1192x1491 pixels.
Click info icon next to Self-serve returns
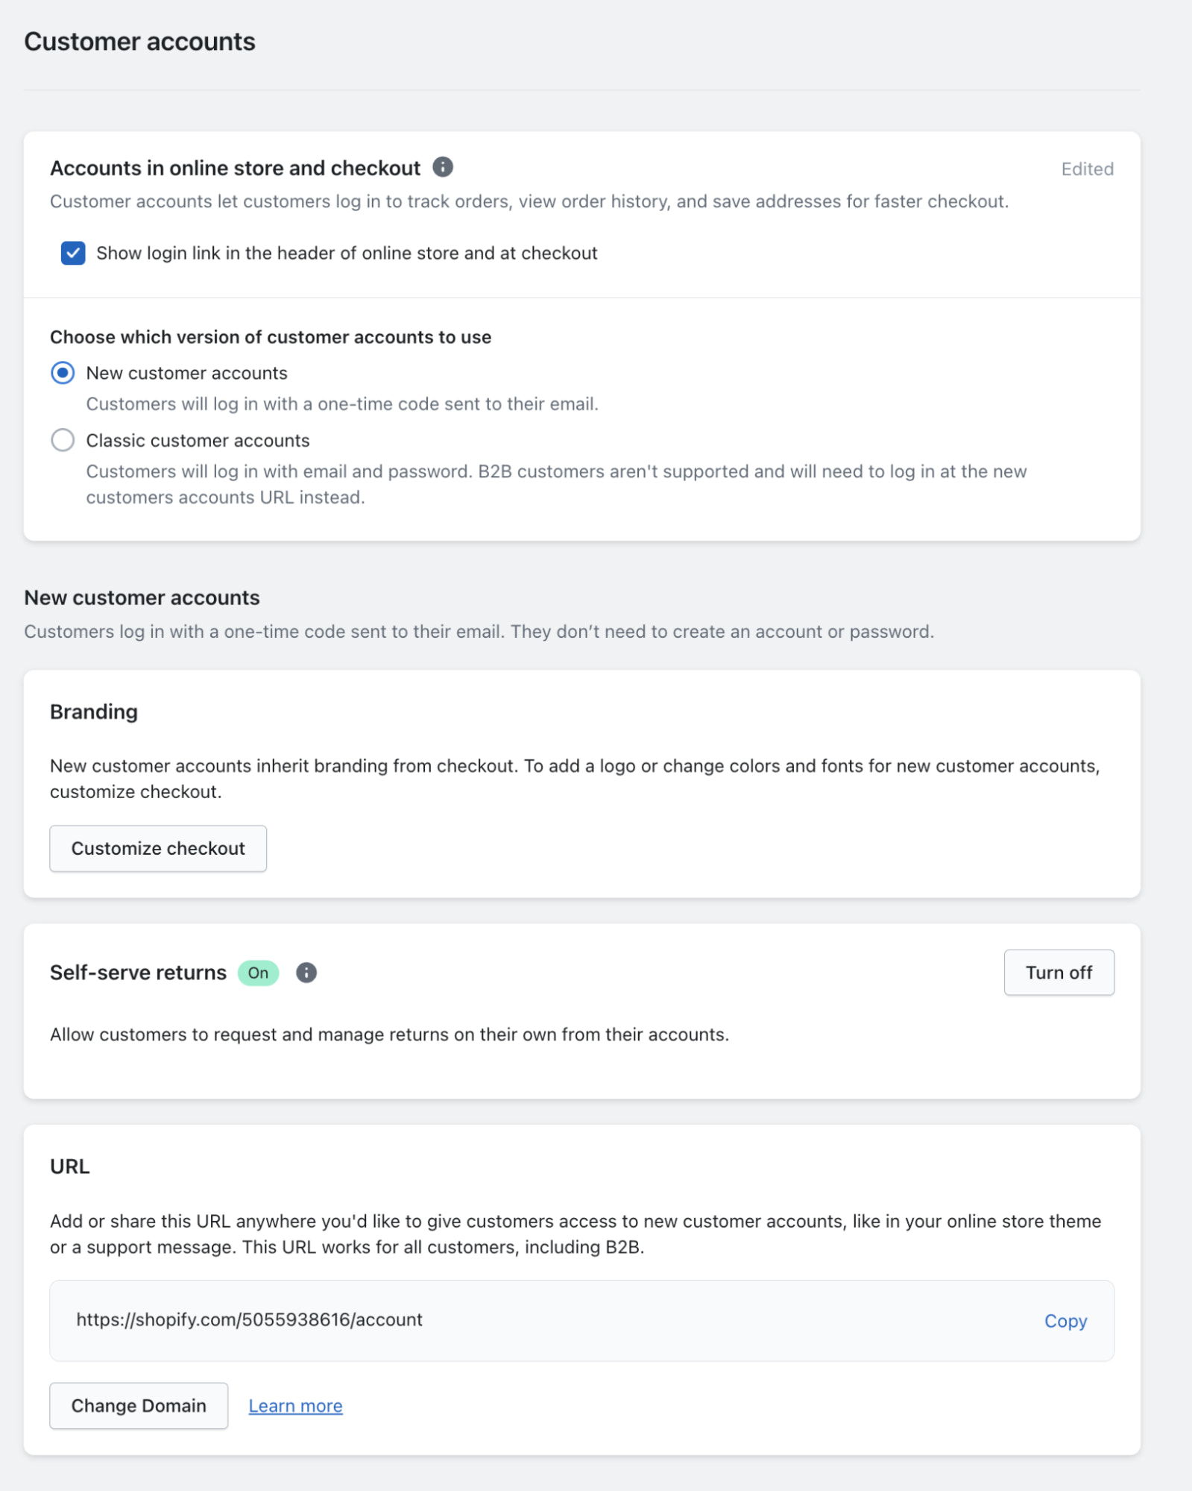[306, 973]
